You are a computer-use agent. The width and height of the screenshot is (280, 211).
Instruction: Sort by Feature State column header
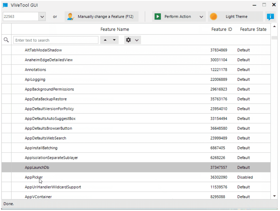pos(253,29)
